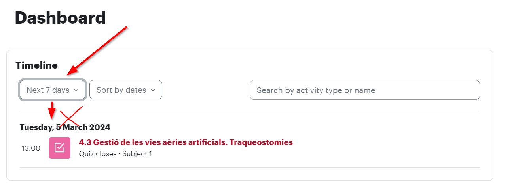Focus the Search by activity type field
Screen dimensions: 516x185
click(364, 90)
